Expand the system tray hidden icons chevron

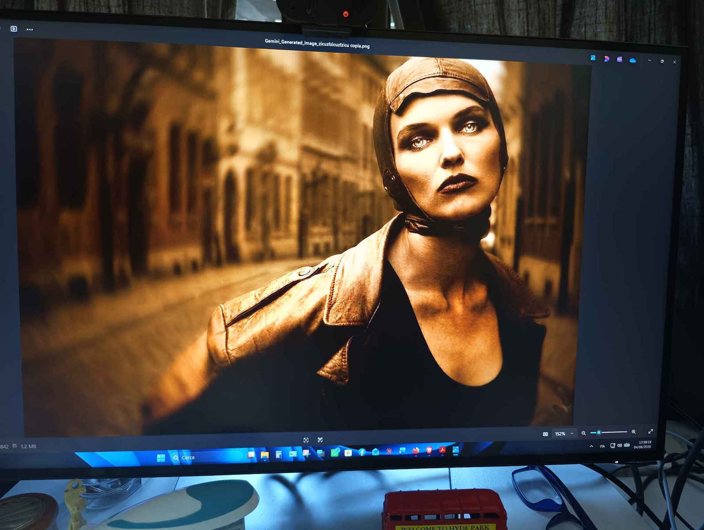[591, 447]
